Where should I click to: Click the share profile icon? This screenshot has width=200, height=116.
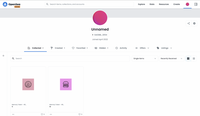[189, 23]
